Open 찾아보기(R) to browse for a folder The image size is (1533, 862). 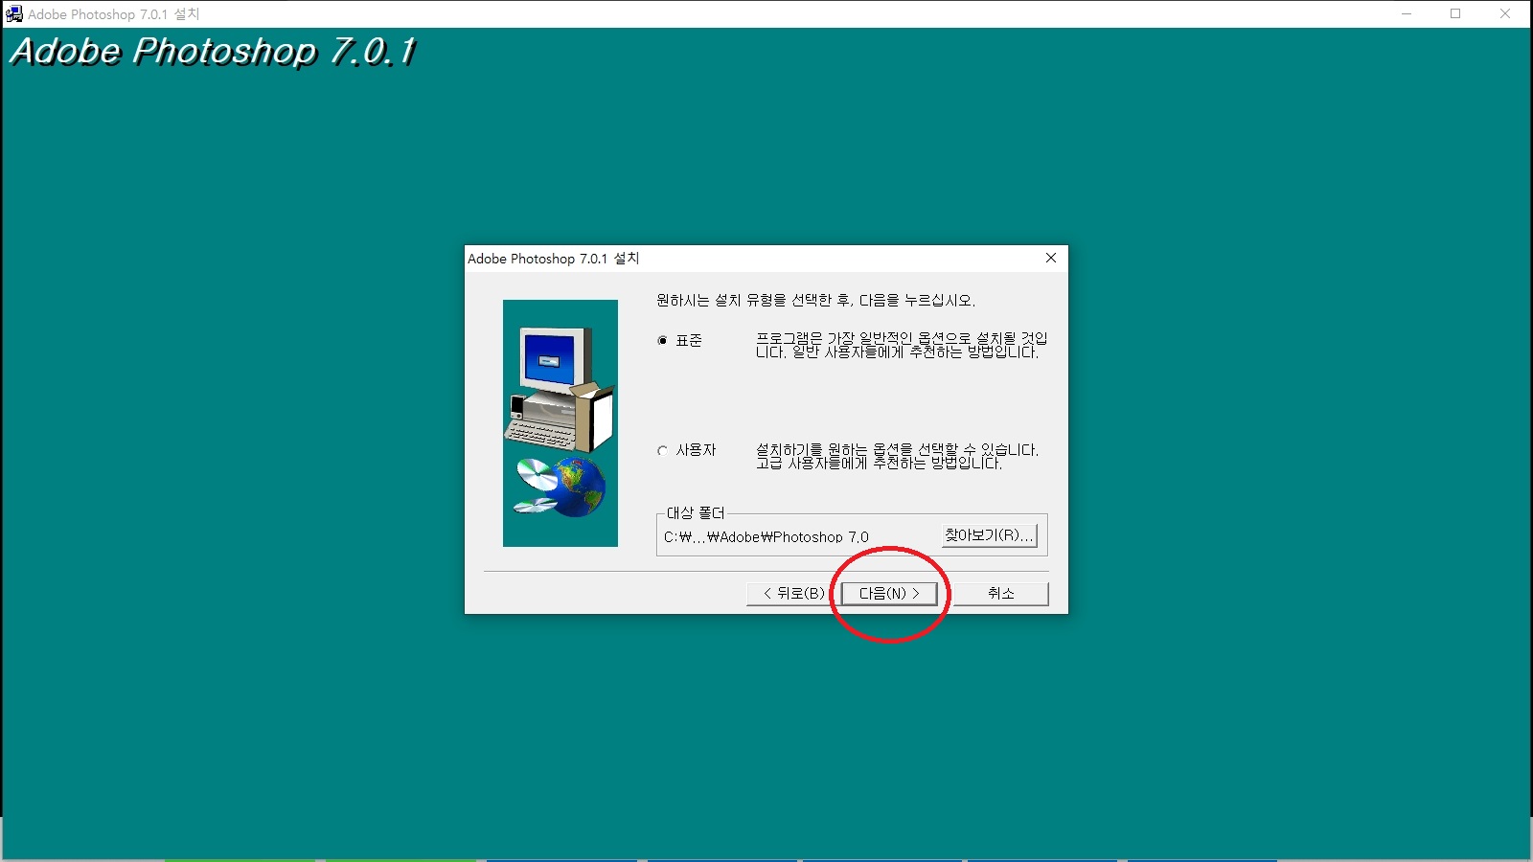pos(988,535)
